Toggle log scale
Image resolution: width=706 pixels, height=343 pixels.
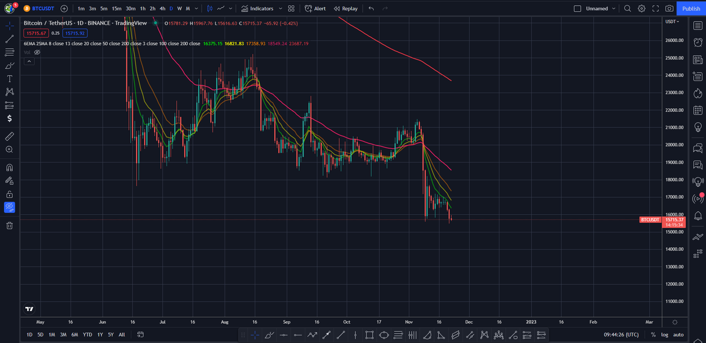coord(665,335)
